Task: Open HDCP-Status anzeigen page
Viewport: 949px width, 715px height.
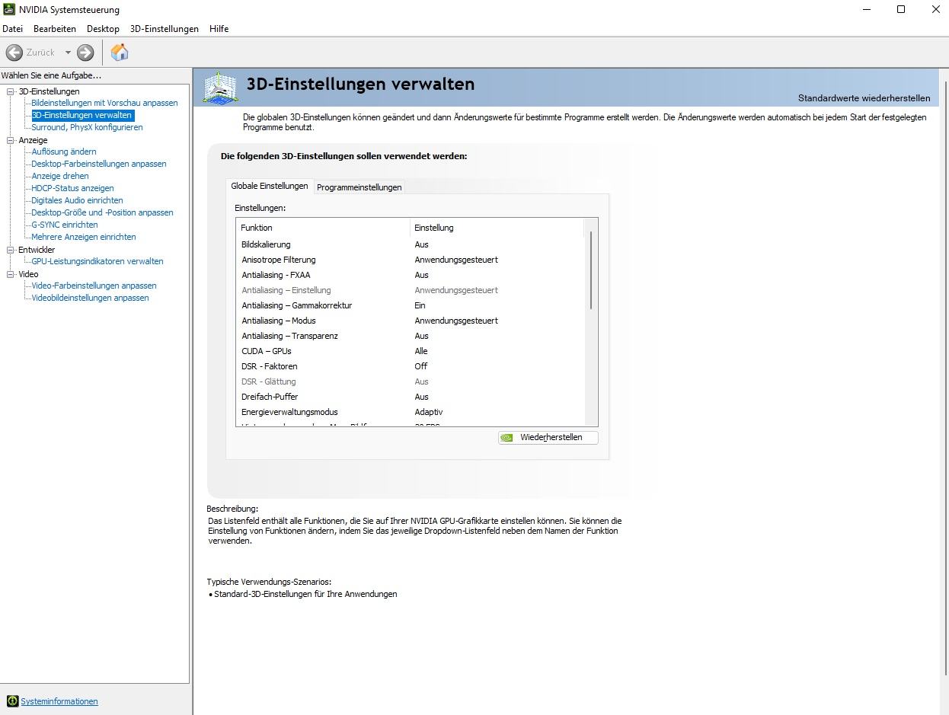Action: (x=72, y=188)
